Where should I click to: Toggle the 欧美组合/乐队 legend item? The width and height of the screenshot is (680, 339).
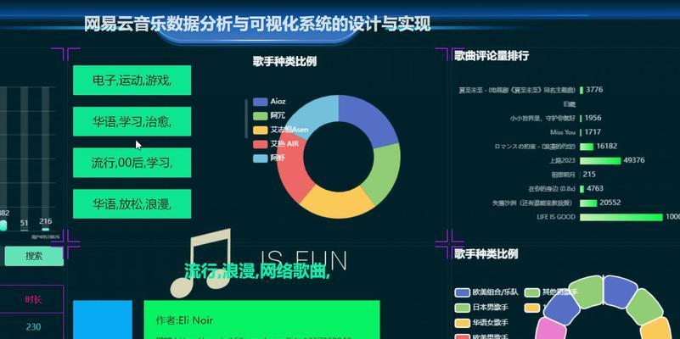pos(486,292)
